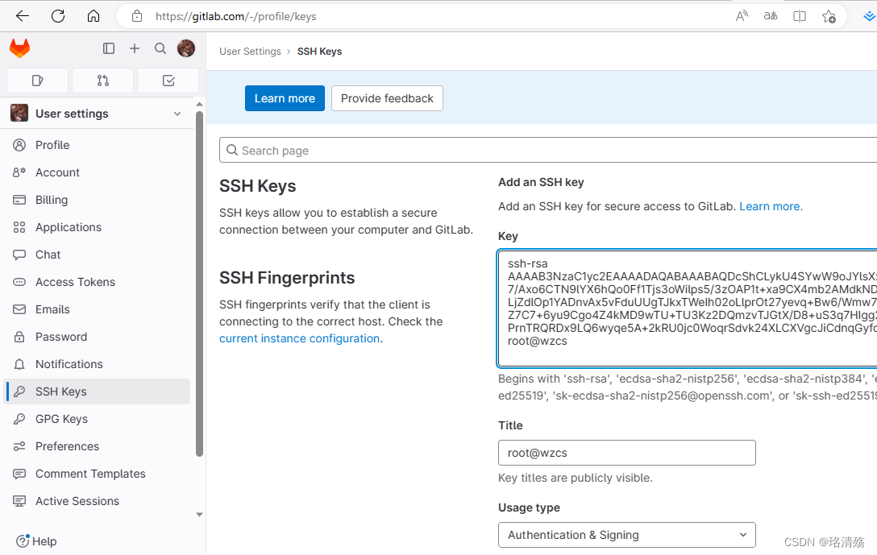Screen dimensions: 877x555
Task: Click the Applications grid icon
Action: click(19, 227)
